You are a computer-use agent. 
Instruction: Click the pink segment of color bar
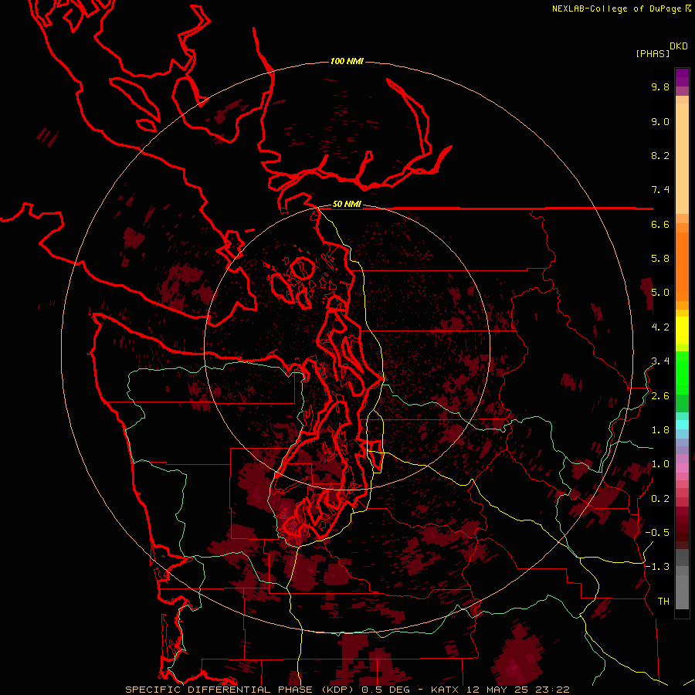pyautogui.click(x=682, y=468)
